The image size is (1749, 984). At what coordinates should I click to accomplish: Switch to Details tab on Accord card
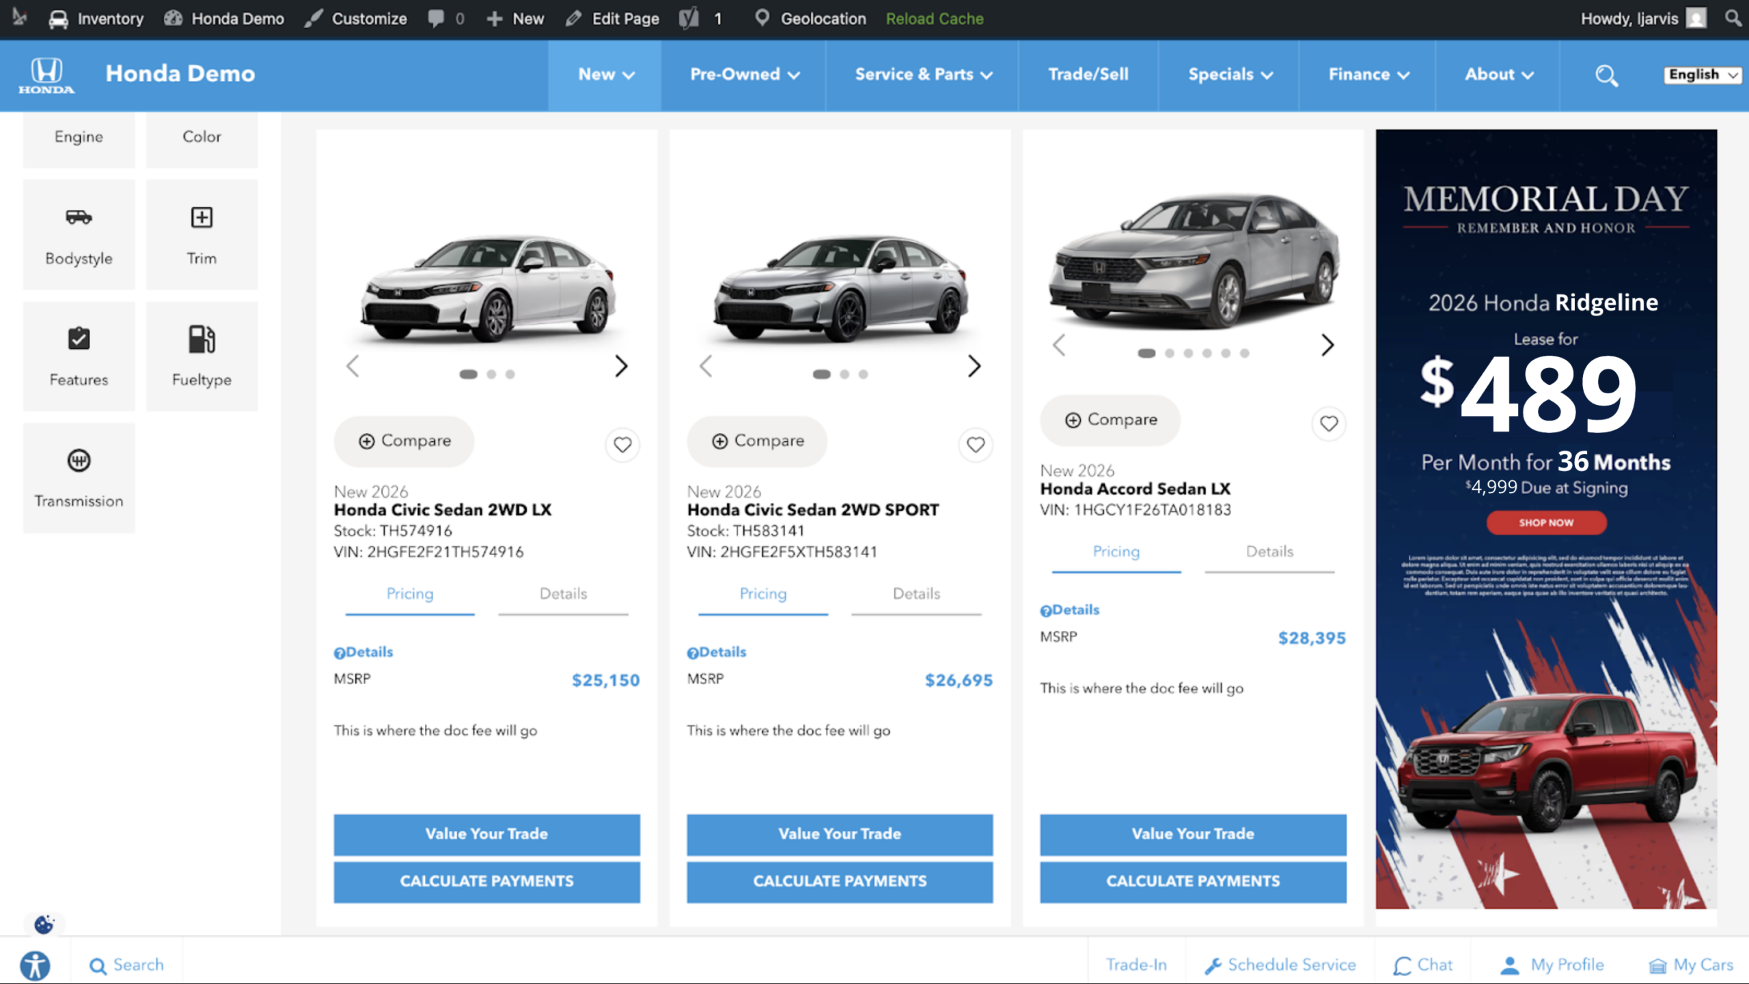1269,552
